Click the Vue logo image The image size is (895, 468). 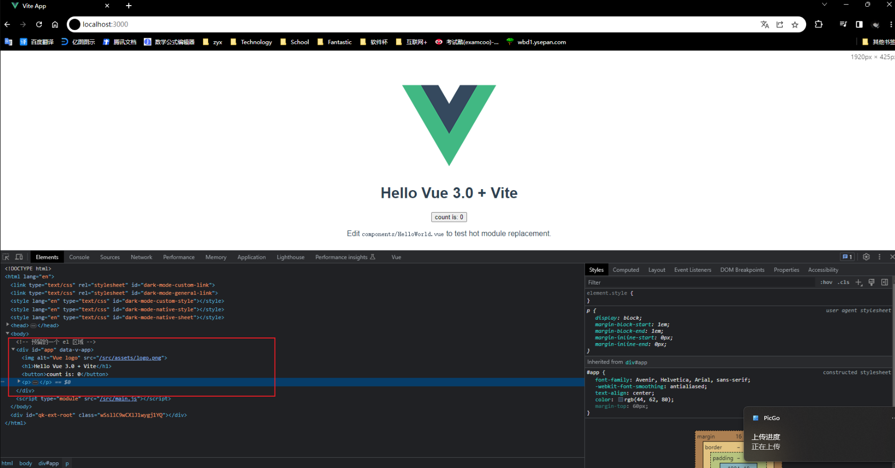tap(449, 125)
